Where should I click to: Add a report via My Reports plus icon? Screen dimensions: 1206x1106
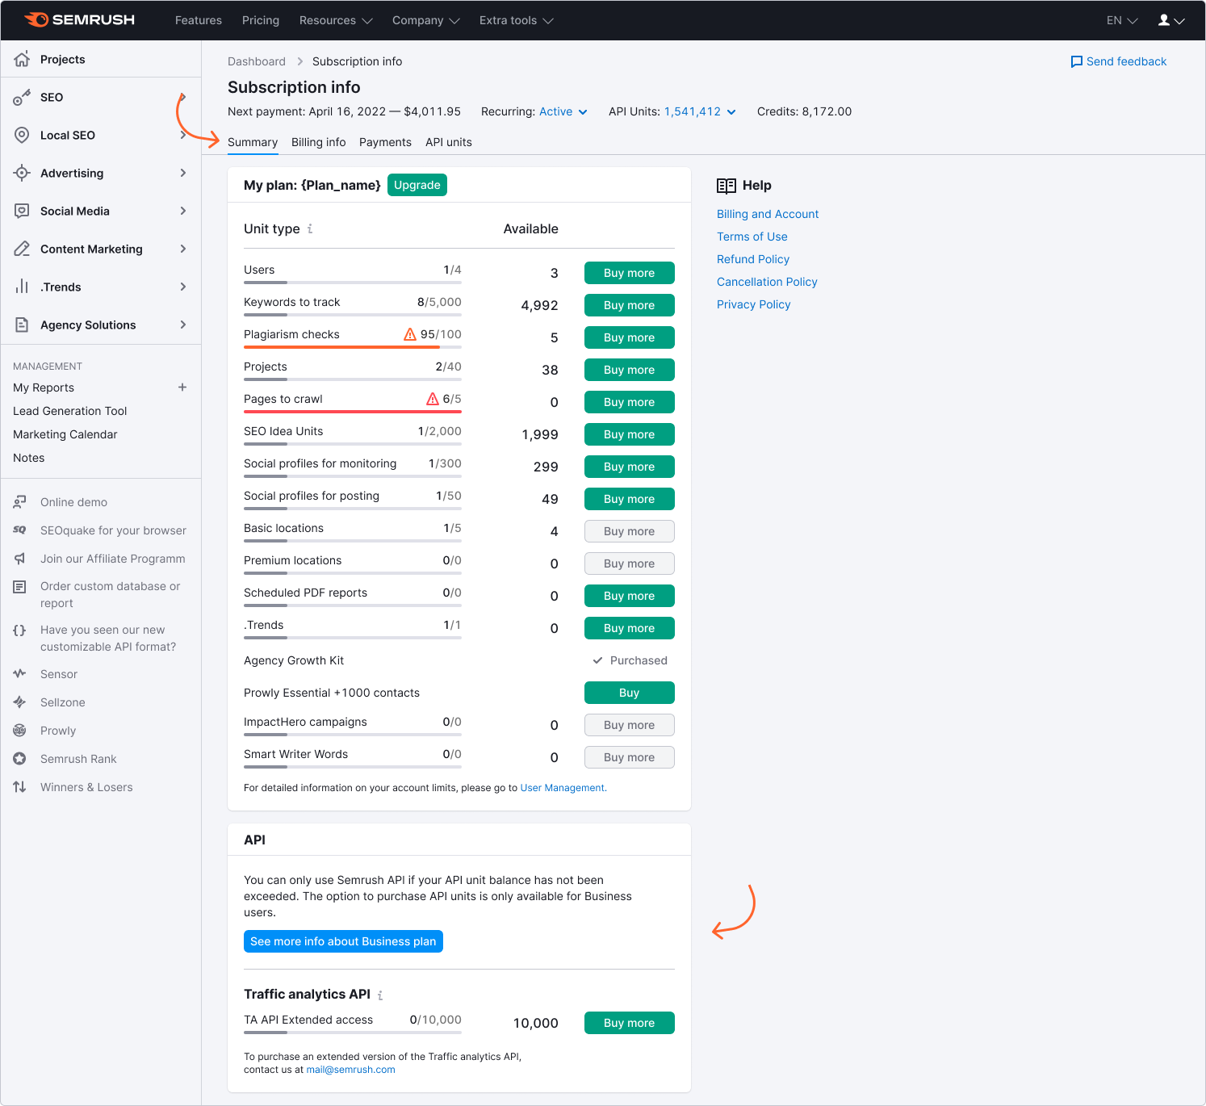pos(182,388)
